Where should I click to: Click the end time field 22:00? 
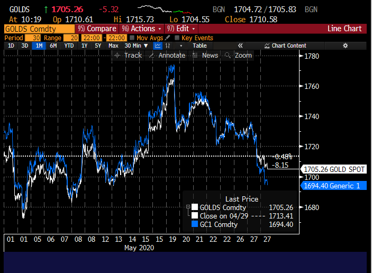click(x=117, y=38)
